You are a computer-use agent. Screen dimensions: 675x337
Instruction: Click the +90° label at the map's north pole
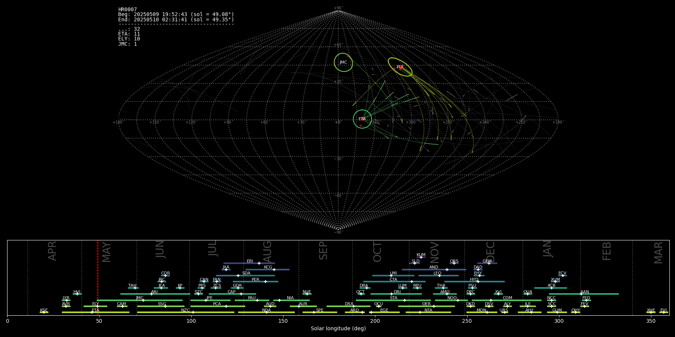(x=338, y=8)
